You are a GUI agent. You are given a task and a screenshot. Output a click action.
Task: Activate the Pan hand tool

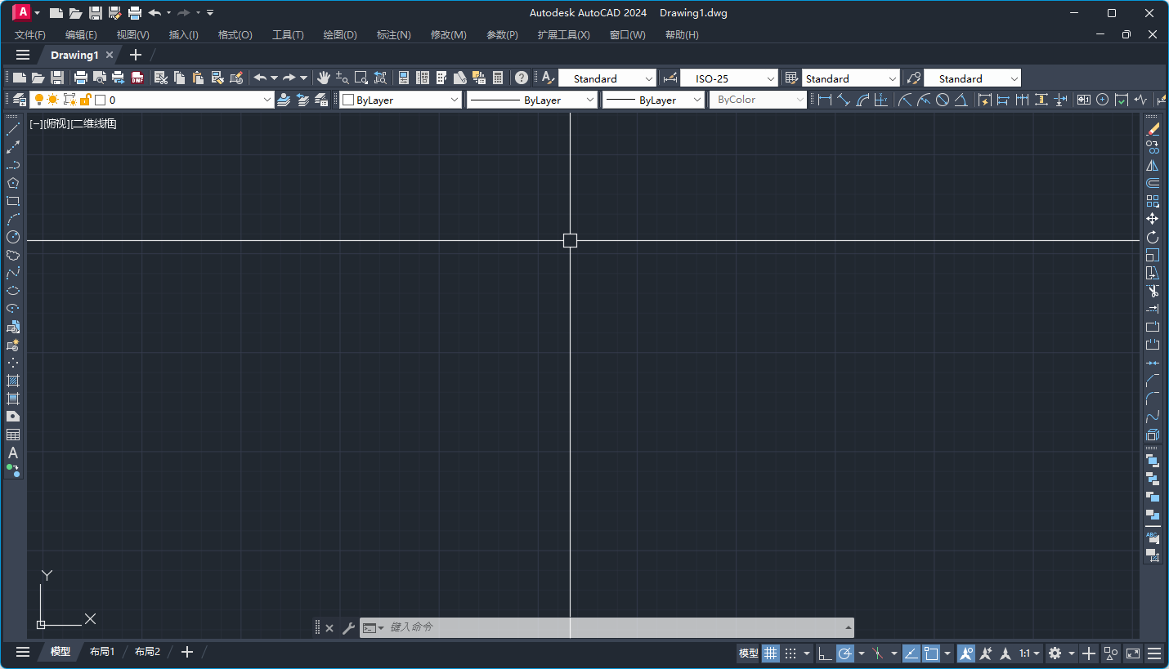(x=324, y=78)
